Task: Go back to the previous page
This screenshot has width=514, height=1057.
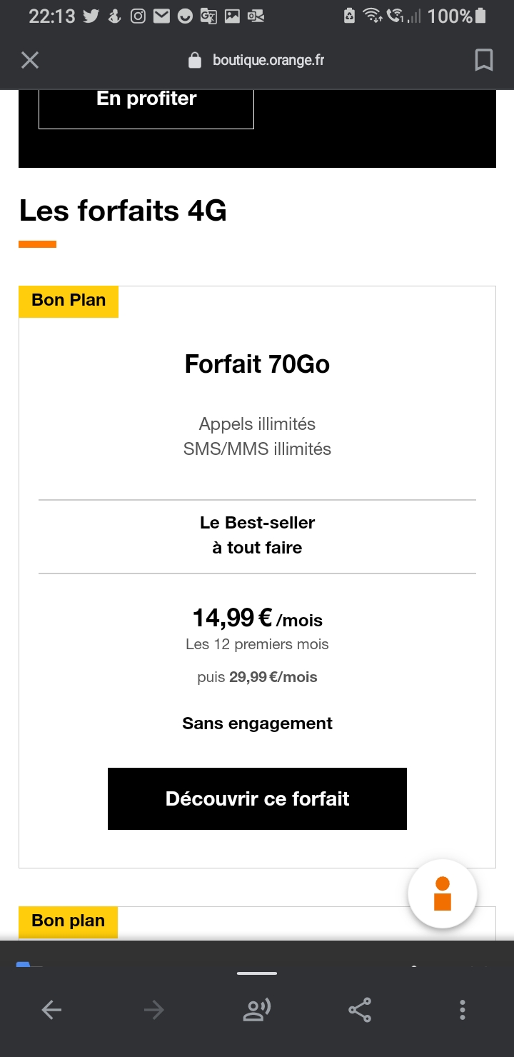Action: coord(51,1009)
